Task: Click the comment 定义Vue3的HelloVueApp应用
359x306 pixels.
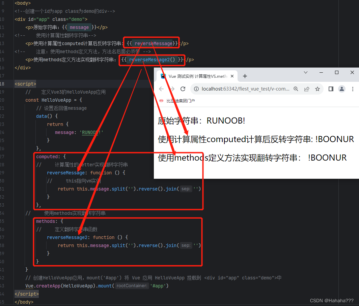Action: tap(65, 92)
